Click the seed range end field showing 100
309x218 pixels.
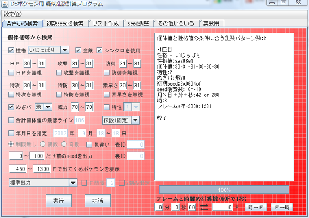[x=37, y=156]
